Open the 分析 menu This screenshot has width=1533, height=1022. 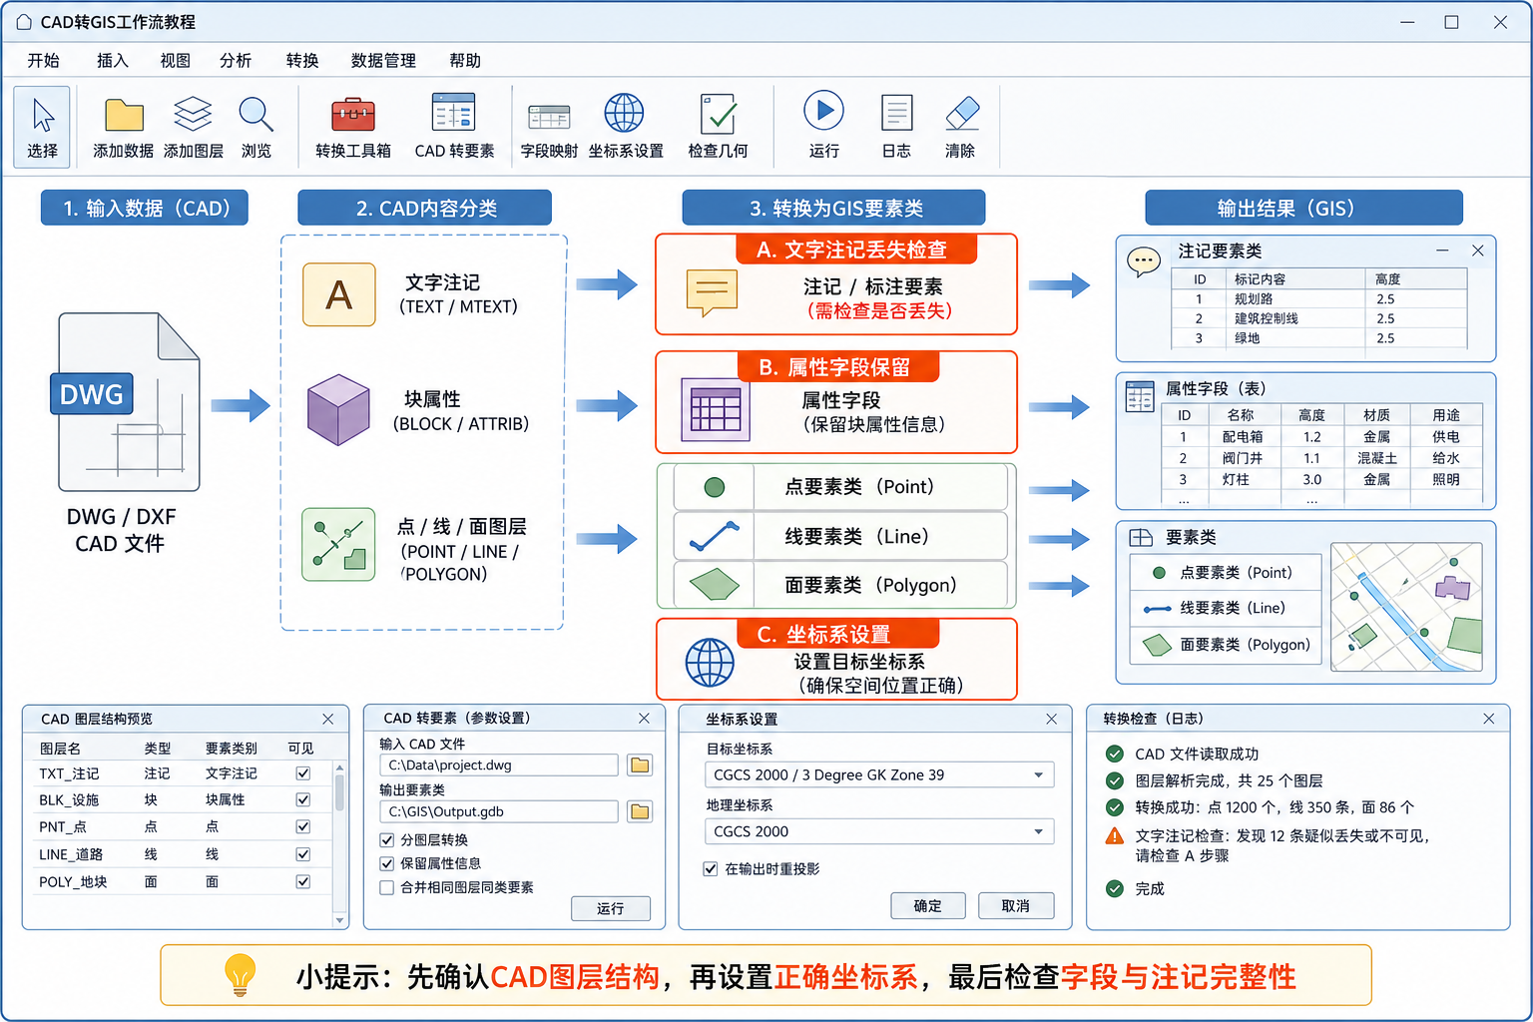pos(236,61)
